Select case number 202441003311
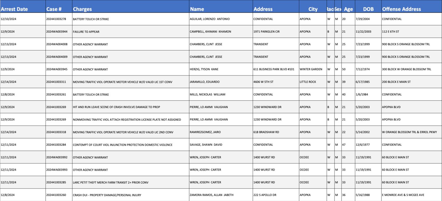 coord(56,82)
